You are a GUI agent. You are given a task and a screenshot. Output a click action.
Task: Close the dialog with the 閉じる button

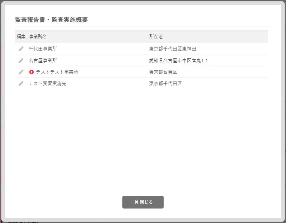coord(143,202)
